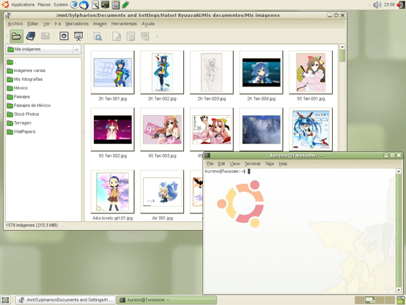Click the edit categories toolbar icon
This screenshot has width=406, height=305.
point(130,36)
